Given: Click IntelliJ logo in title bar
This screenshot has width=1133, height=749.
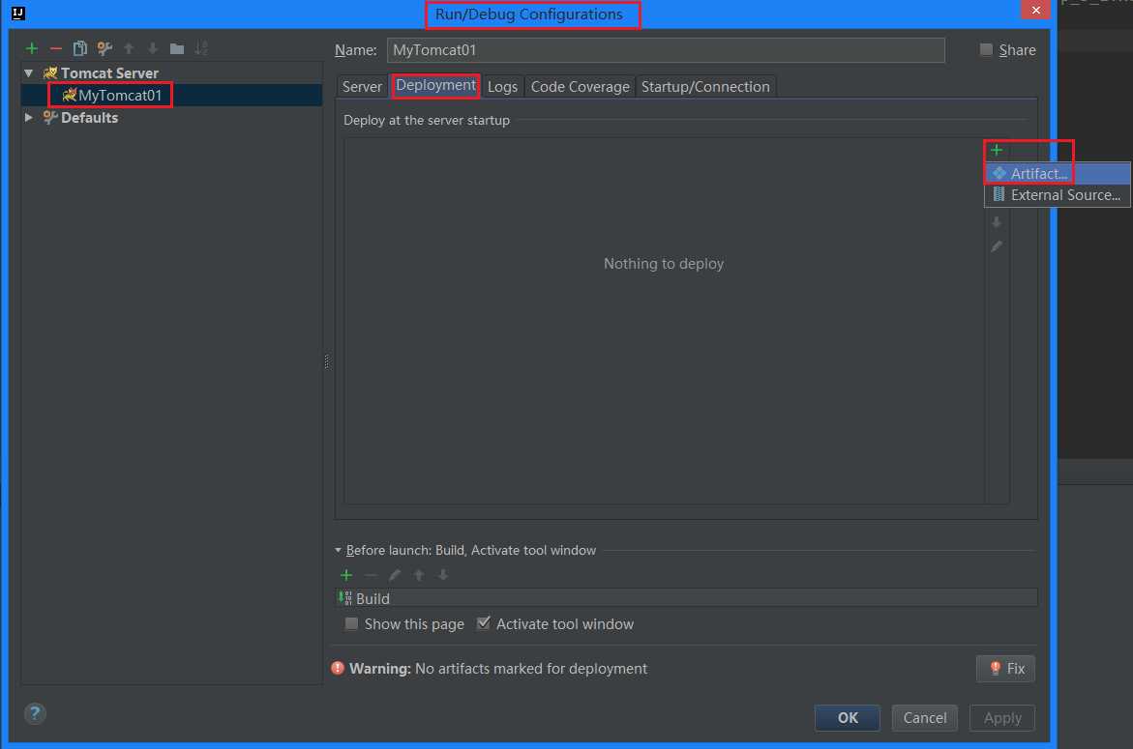Looking at the screenshot, I should (18, 13).
